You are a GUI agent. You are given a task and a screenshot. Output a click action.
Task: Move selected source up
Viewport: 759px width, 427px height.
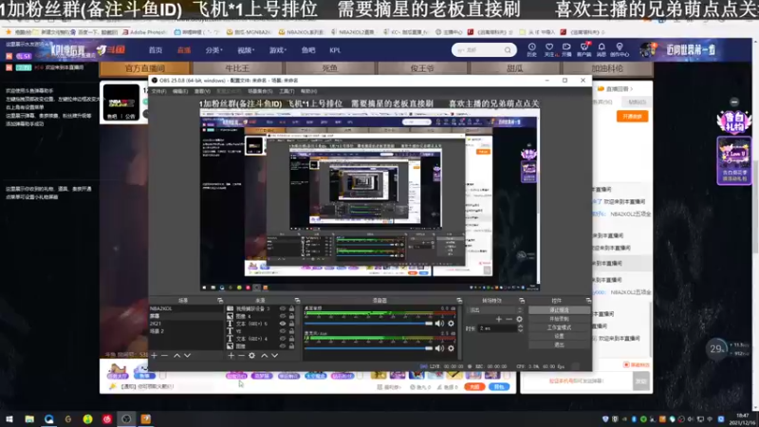(x=265, y=355)
